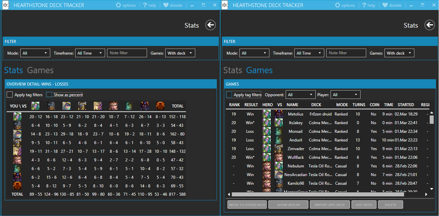Switch to Stats tab in games list window

[x=233, y=70]
